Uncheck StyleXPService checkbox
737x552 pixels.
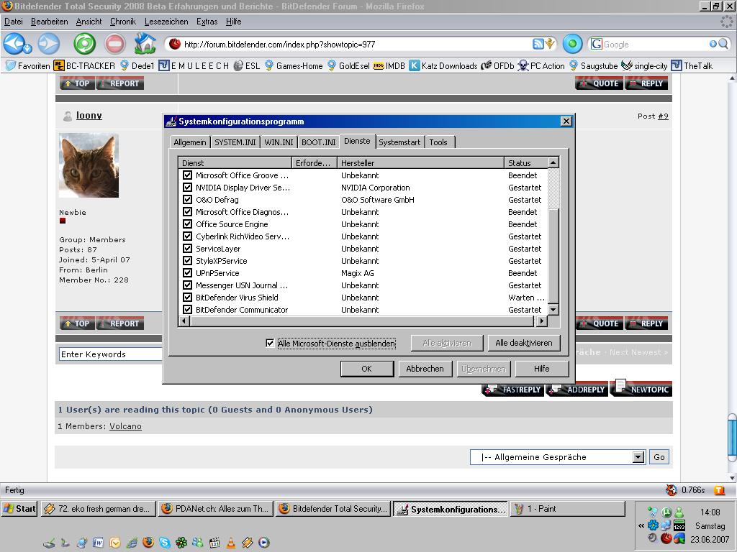coord(188,260)
